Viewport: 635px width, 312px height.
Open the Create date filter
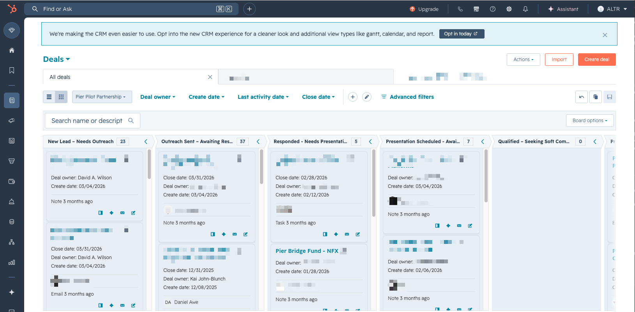[x=207, y=97]
